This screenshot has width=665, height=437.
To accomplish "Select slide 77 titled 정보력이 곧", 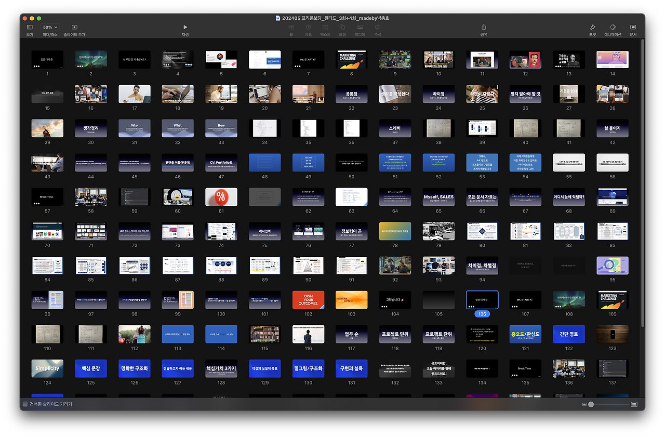I will pyautogui.click(x=352, y=231).
